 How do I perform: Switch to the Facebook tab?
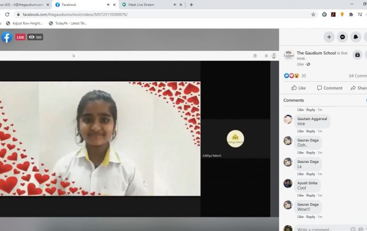point(84,5)
